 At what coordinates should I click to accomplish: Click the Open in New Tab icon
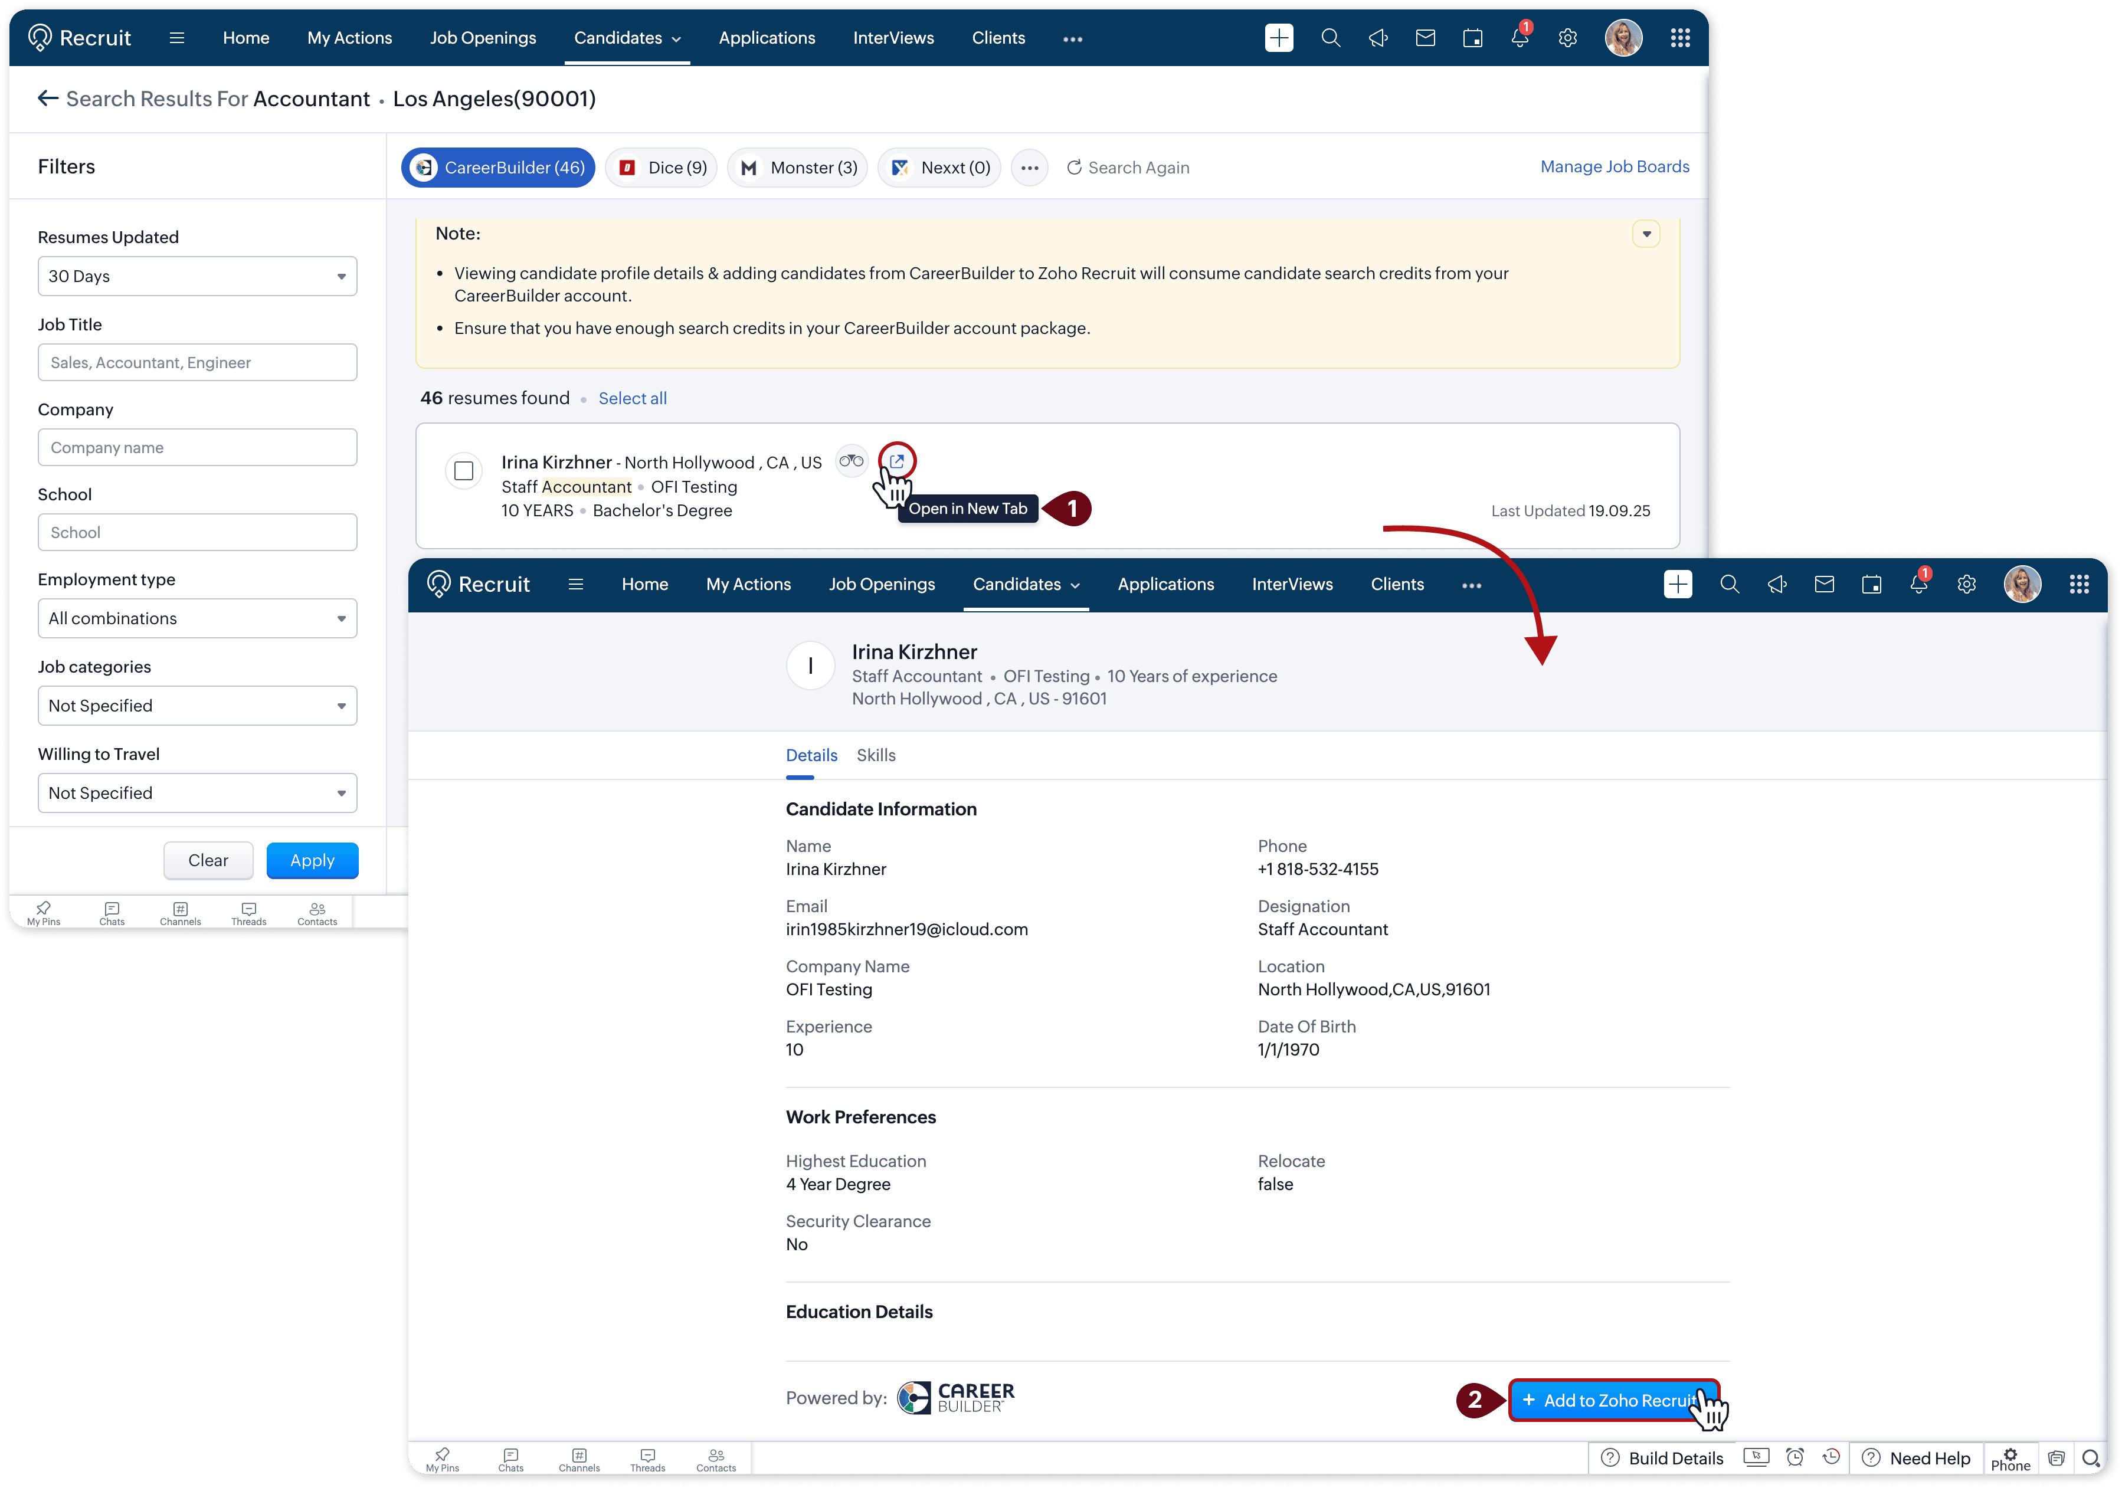tap(896, 460)
